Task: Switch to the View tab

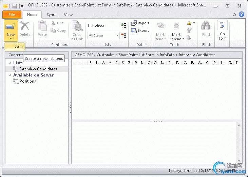Action: coord(68,15)
